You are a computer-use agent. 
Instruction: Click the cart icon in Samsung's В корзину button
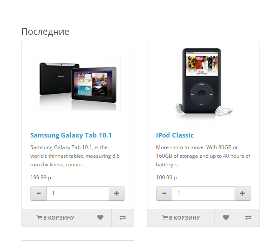coord(39,217)
